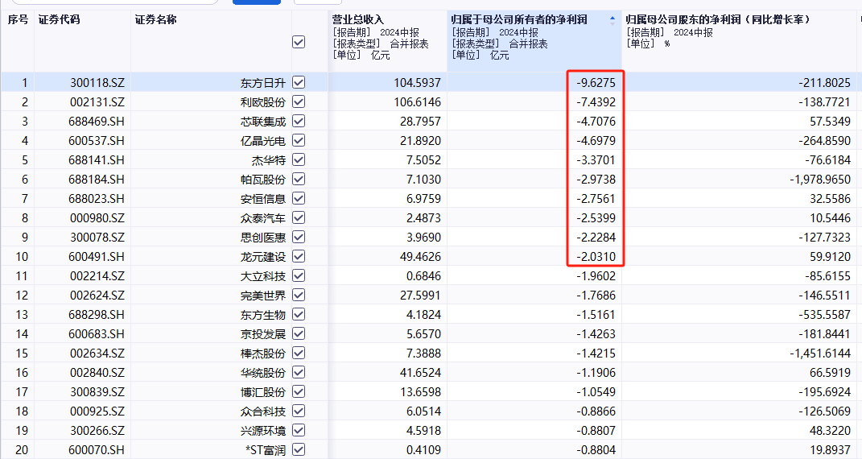The height and width of the screenshot is (459, 862).
Task: Toggle the checkbox for 芯联集成
Action: [x=299, y=121]
